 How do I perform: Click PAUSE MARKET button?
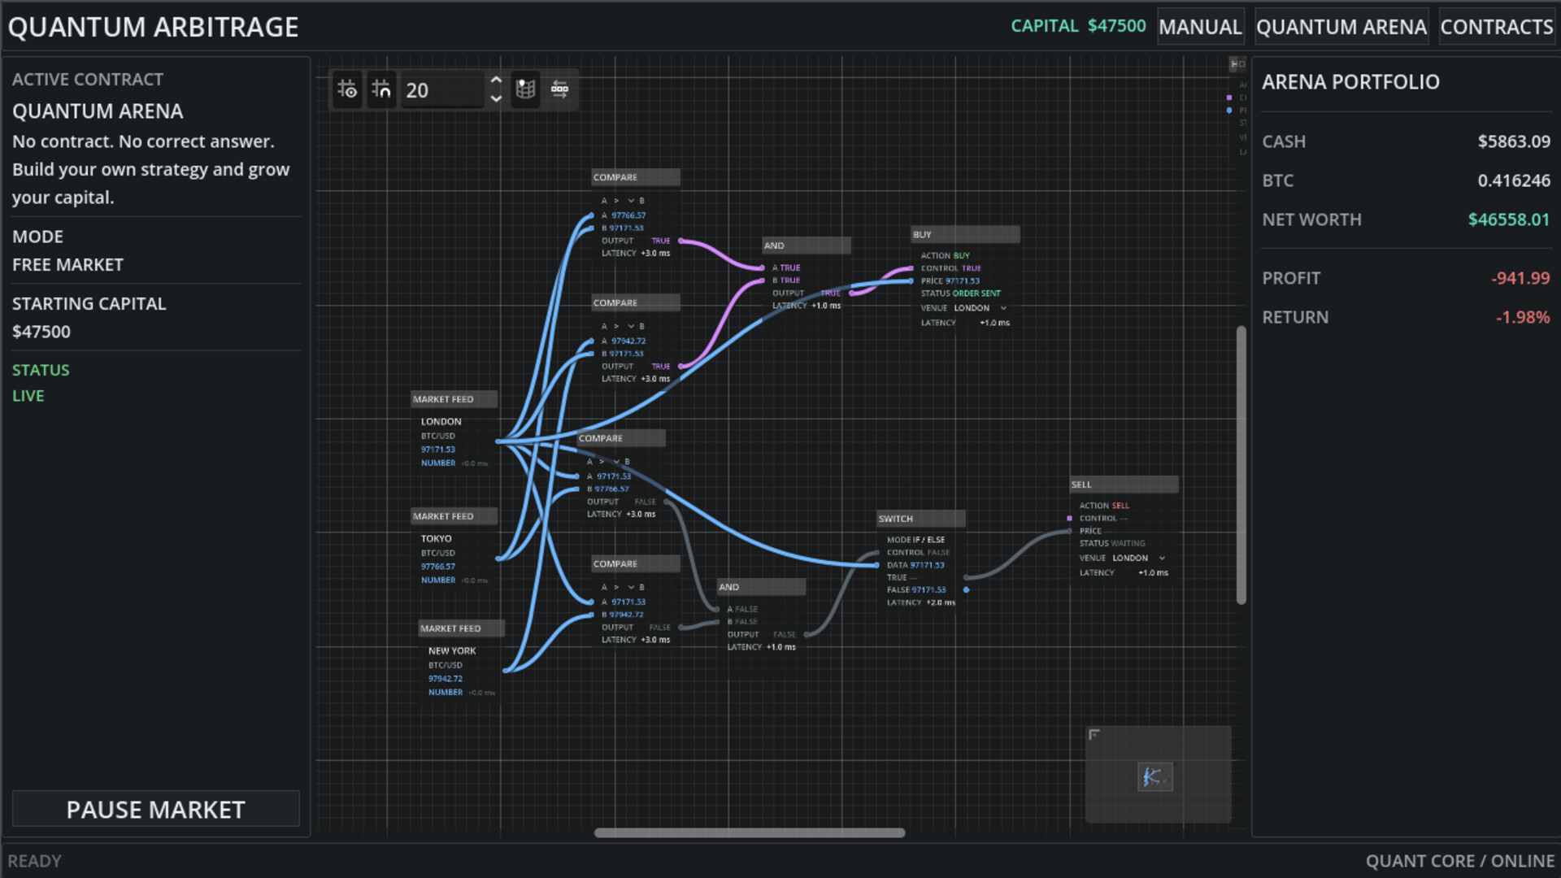pos(155,810)
